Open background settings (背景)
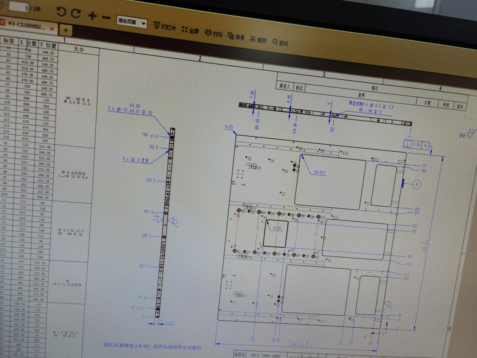Screen dimensions: 477x358 pos(236,37)
